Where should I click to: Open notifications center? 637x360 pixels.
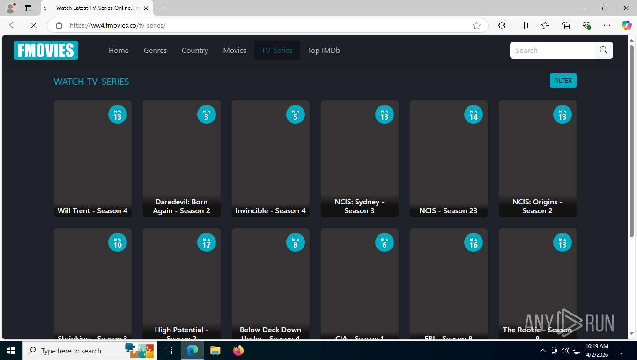(x=622, y=351)
